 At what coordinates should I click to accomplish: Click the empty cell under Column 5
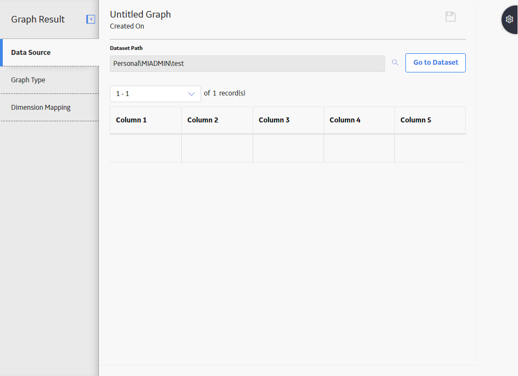pyautogui.click(x=430, y=148)
